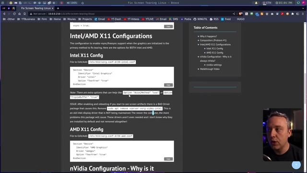
Task: Reload the page with refresh icon
Action: (14, 14)
